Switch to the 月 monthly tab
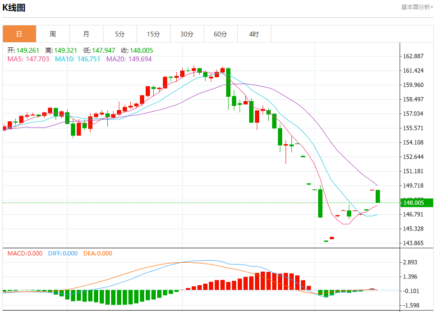The height and width of the screenshot is (312, 437). 86,34
